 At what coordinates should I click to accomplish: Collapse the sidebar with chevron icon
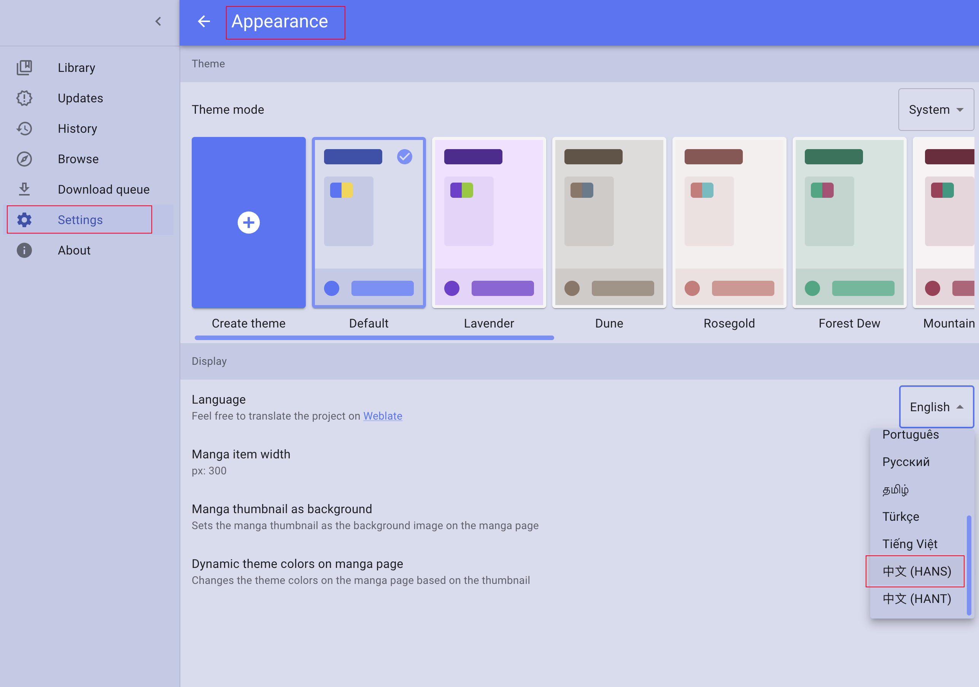[158, 21]
